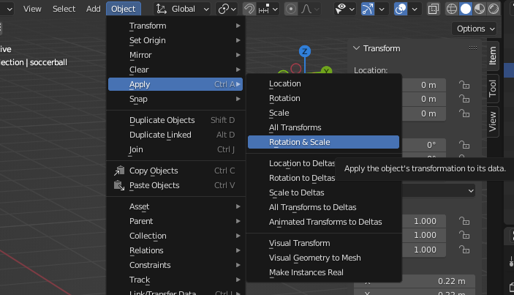Grab the Transform panel drag handle dots
The width and height of the screenshot is (514, 295).
(x=473, y=48)
